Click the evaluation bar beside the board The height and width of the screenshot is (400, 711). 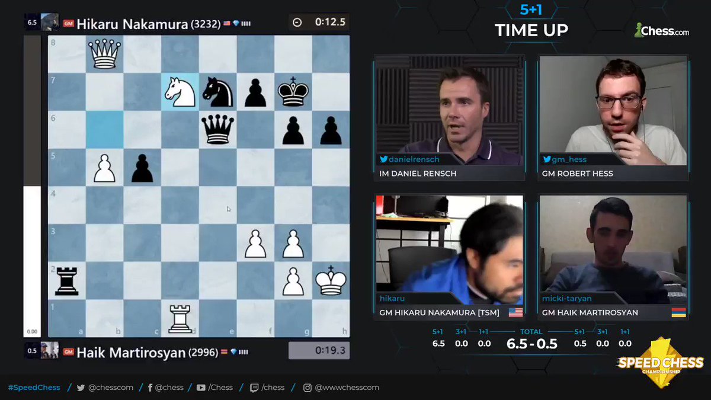(32, 186)
